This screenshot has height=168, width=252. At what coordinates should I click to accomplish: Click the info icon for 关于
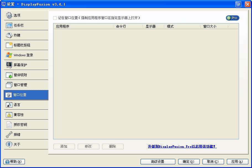(x=9, y=144)
